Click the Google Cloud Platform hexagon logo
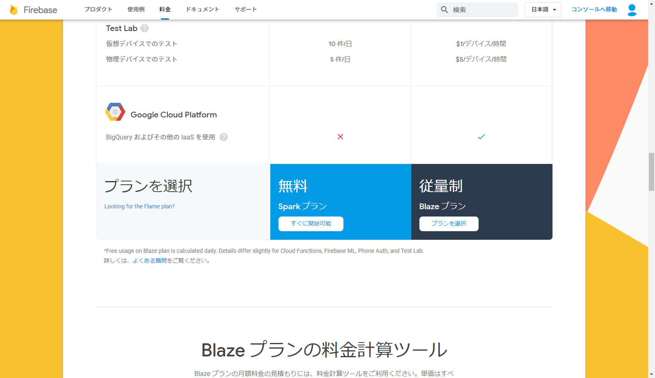Screen dimensions: 655x378 (115, 112)
